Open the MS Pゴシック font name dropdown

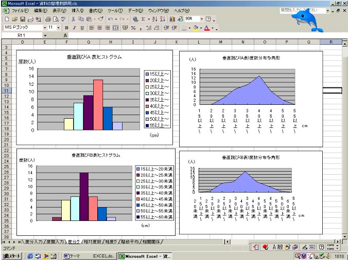pos(44,28)
